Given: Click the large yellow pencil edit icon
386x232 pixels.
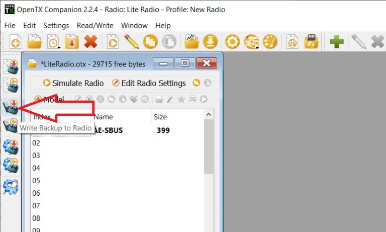Looking at the screenshot, I should click(132, 41).
